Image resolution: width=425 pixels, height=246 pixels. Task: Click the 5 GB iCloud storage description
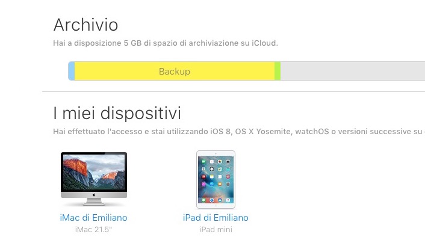[166, 43]
